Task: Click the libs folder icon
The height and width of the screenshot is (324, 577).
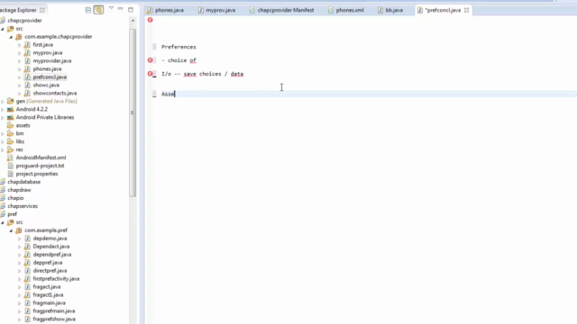Action: 10,142
